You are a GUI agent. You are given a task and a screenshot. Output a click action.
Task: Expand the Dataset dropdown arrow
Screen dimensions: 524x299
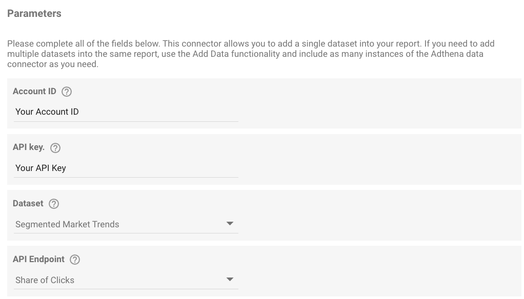click(230, 224)
